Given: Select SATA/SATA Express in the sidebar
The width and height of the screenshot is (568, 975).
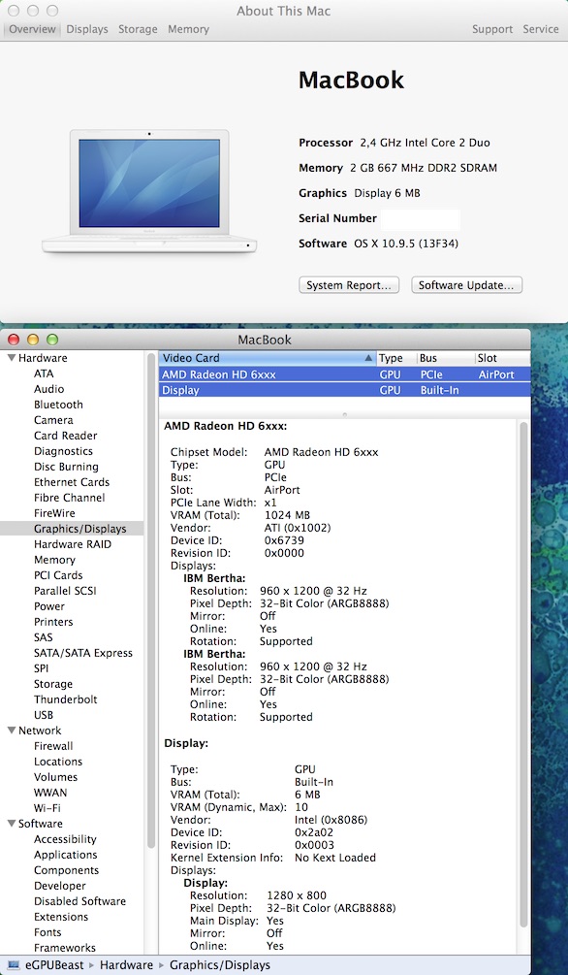Looking at the screenshot, I should coord(83,653).
